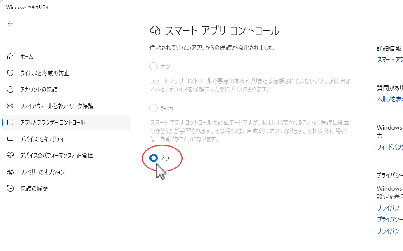403x251 pixels.
Task: Click the laptop icon for デバイス セキュリティ
Action: click(11, 139)
